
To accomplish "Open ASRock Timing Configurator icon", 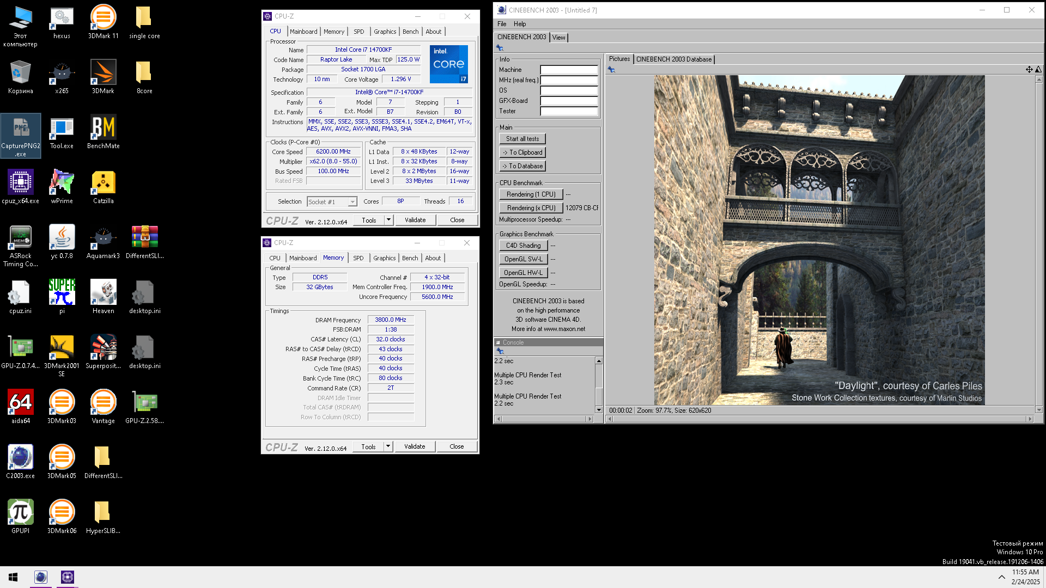I will (x=20, y=246).
